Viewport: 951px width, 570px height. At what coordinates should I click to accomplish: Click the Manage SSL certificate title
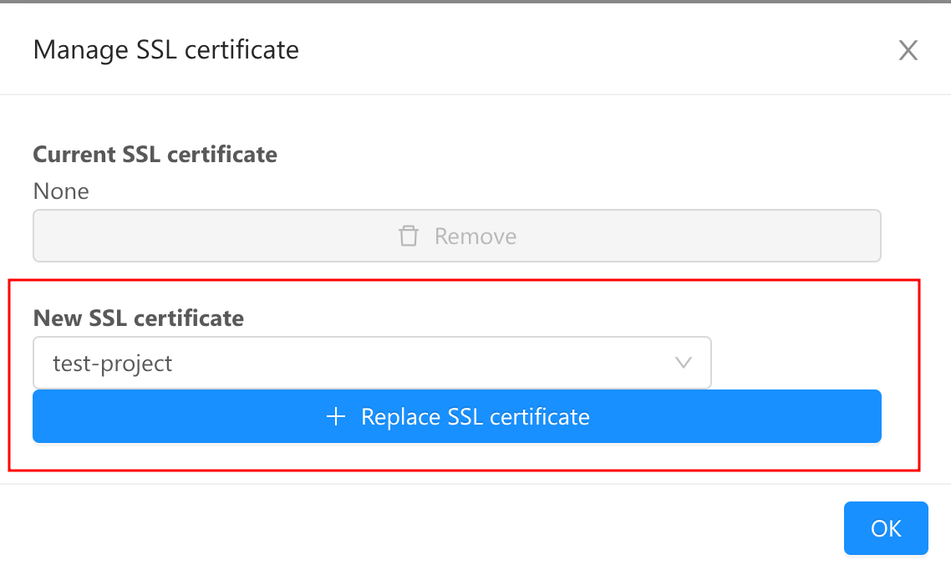(166, 50)
